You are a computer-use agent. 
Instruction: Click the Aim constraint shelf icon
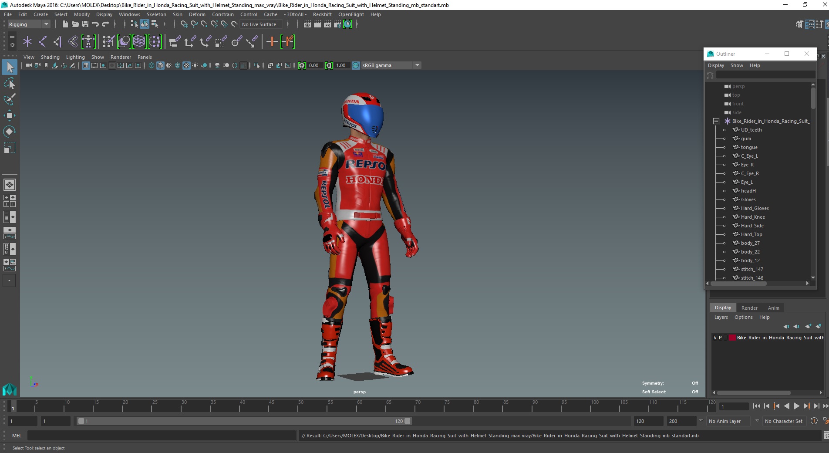point(236,42)
